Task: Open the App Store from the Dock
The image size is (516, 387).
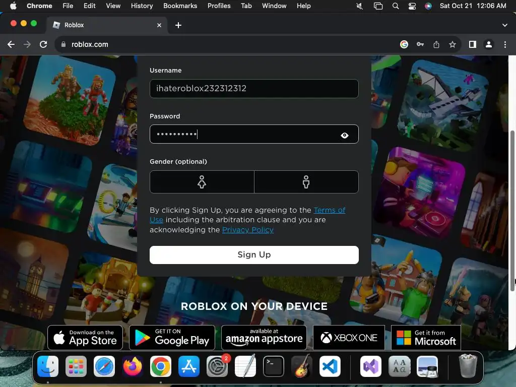Action: click(189, 366)
